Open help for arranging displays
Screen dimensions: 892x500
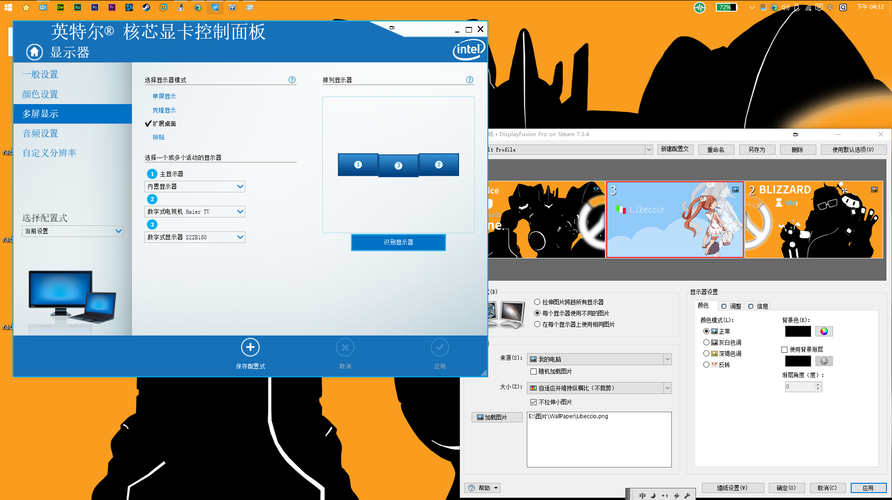click(x=470, y=79)
